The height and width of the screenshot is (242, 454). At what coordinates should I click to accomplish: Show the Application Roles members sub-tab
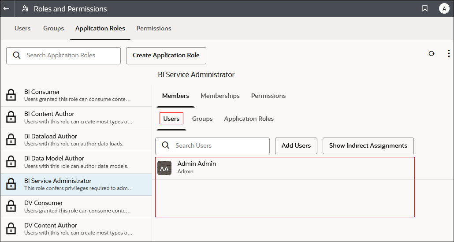tap(249, 119)
